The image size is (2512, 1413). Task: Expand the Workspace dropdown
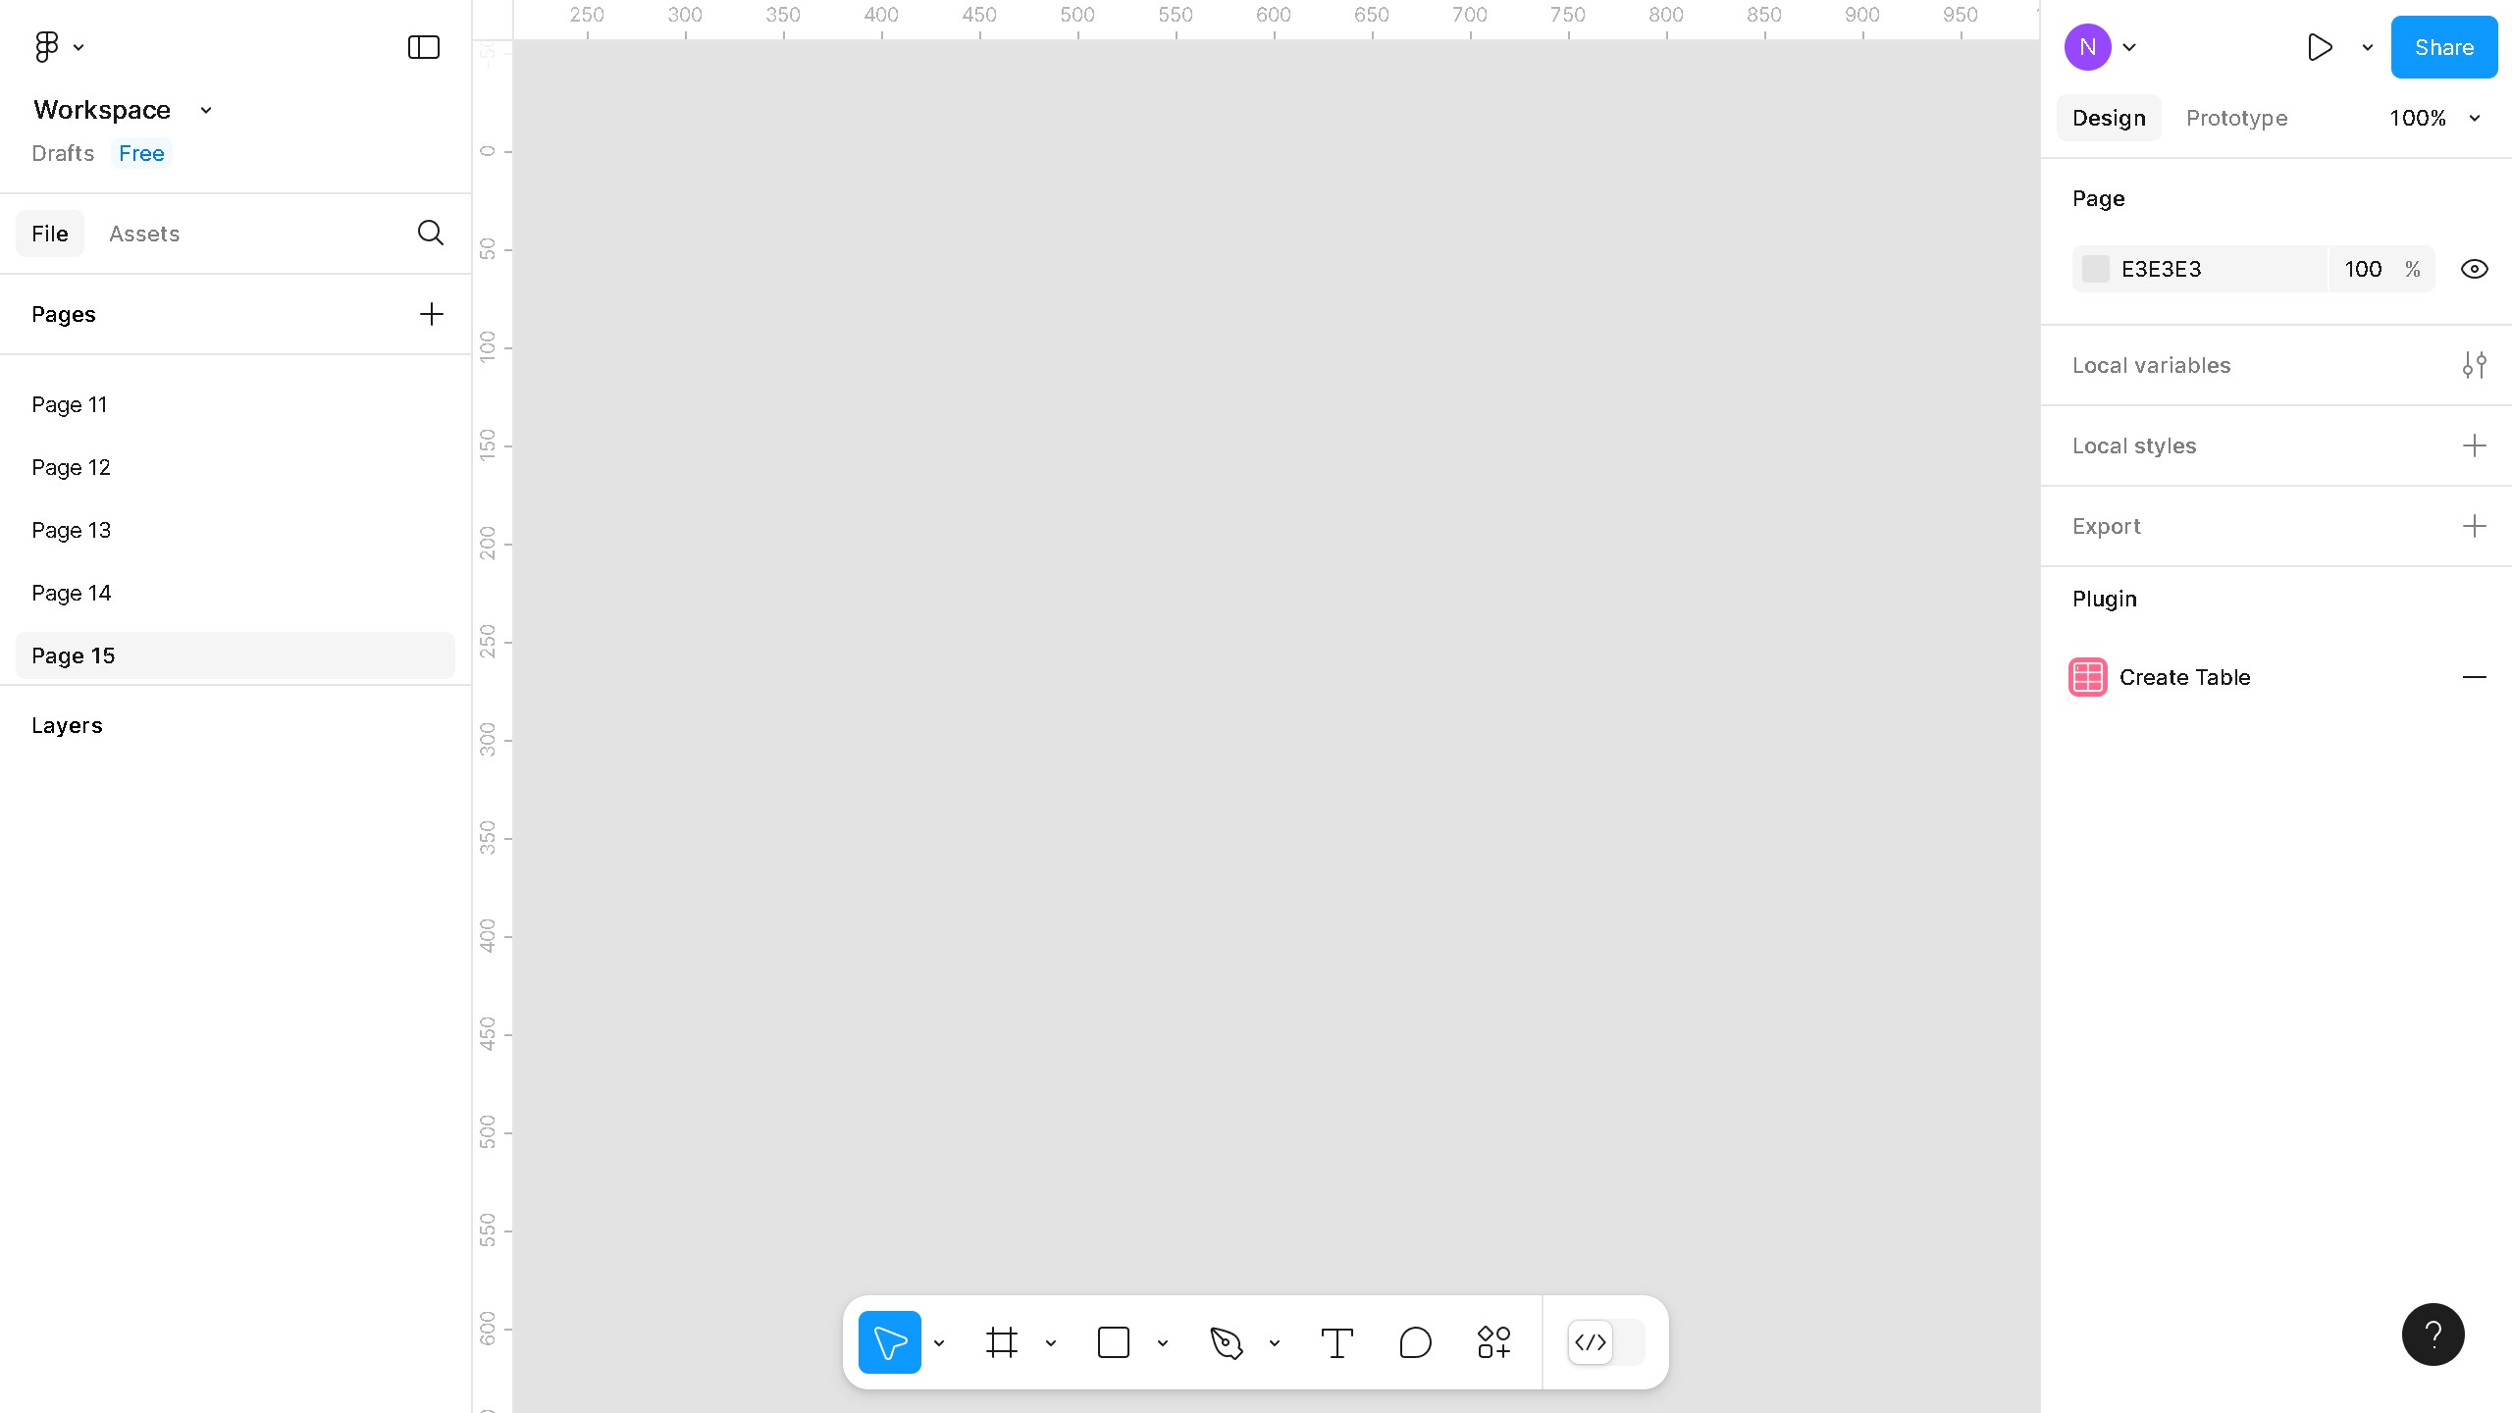[204, 110]
